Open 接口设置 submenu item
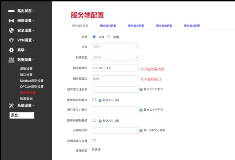This screenshot has width=235, height=160. (x=26, y=75)
